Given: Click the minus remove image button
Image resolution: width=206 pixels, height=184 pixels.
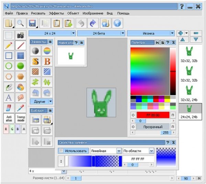Looking at the screenshot, I should (x=196, y=33).
